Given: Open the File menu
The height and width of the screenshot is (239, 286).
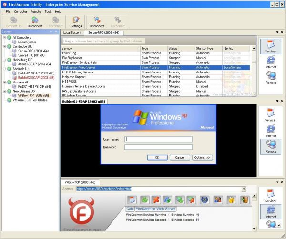Looking at the screenshot, I should pos(8,11).
